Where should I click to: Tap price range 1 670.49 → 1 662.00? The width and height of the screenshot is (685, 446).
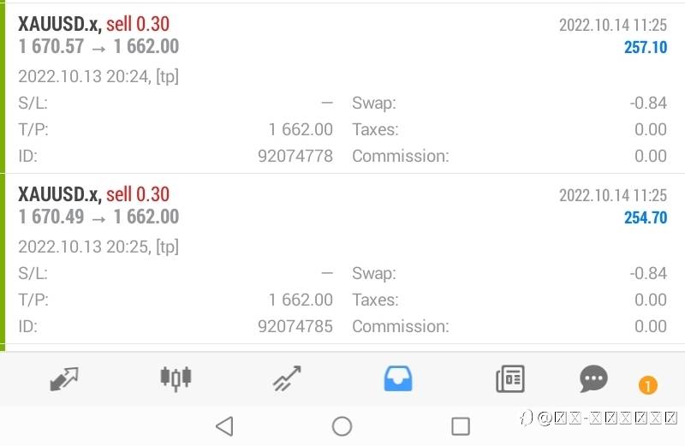pyautogui.click(x=98, y=217)
